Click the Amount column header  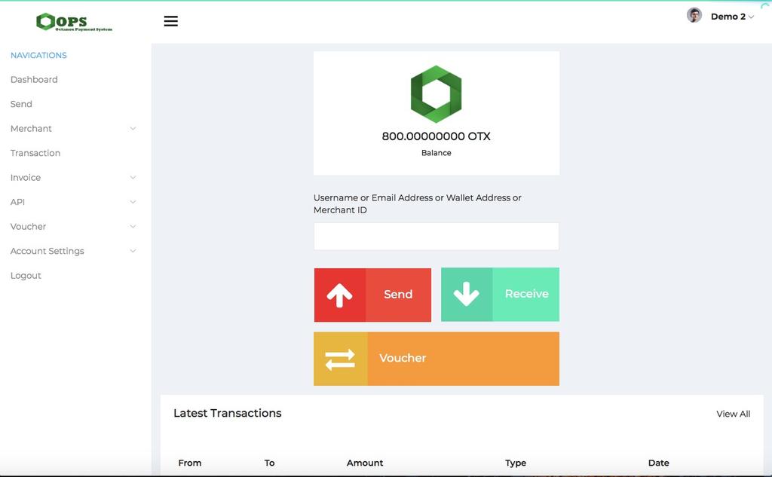pyautogui.click(x=365, y=463)
